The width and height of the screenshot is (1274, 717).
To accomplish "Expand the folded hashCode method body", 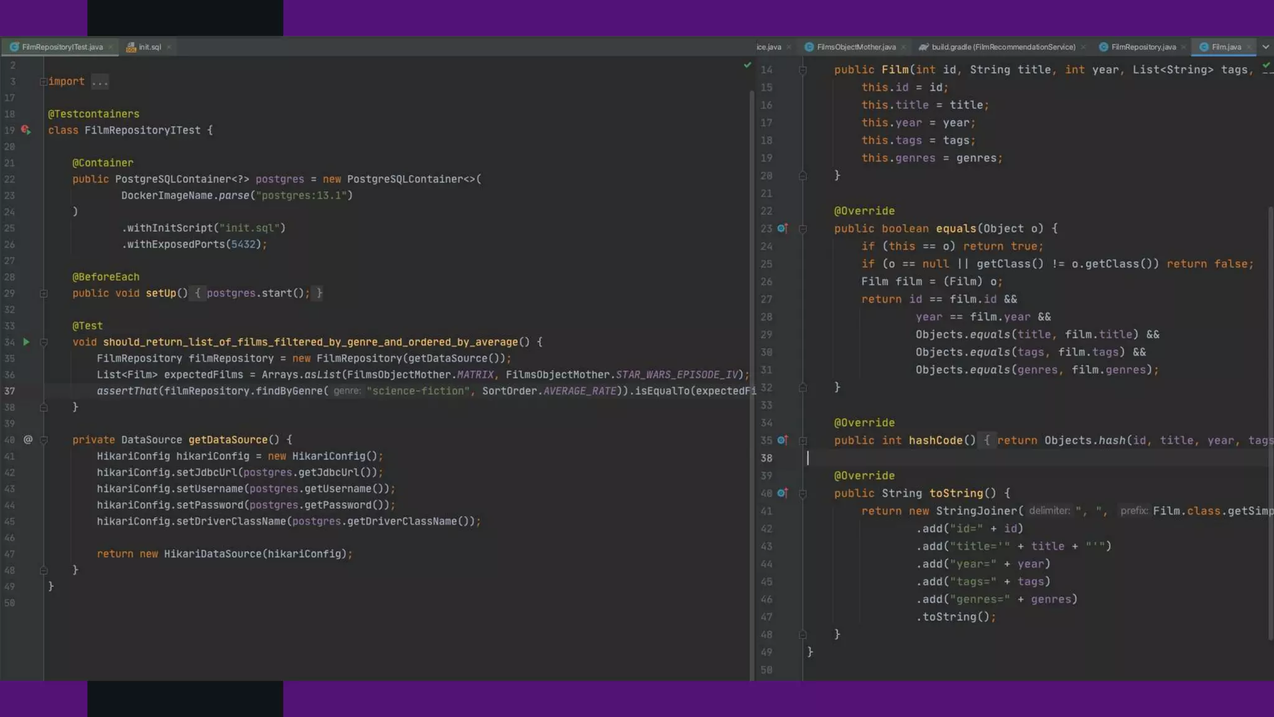I will [802, 441].
